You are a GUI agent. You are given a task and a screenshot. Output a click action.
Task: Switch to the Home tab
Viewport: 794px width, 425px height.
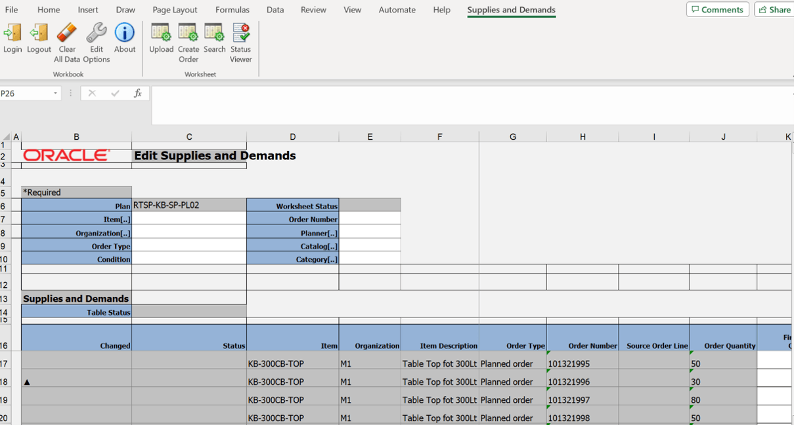(49, 10)
